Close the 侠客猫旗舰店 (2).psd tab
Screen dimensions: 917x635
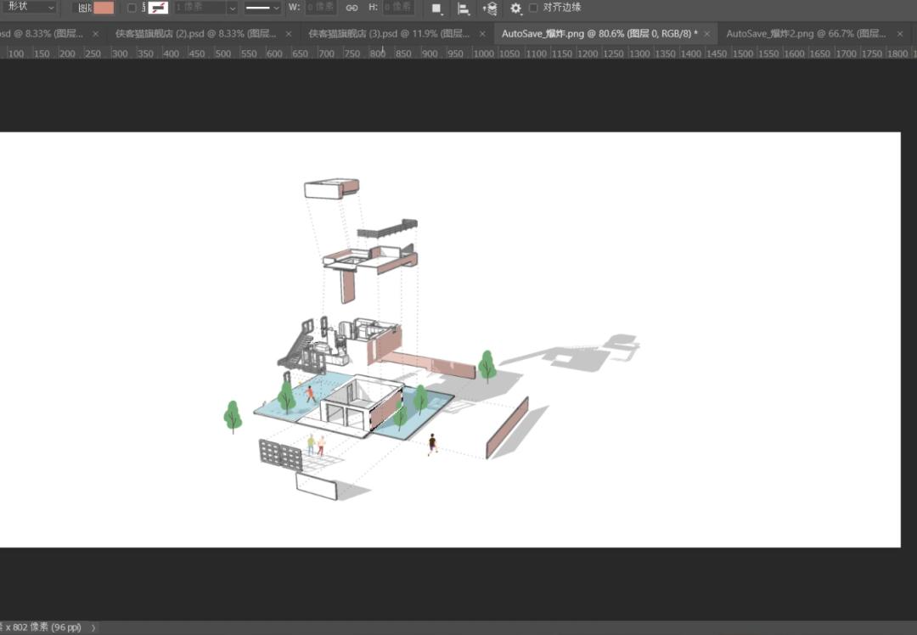[x=290, y=34]
